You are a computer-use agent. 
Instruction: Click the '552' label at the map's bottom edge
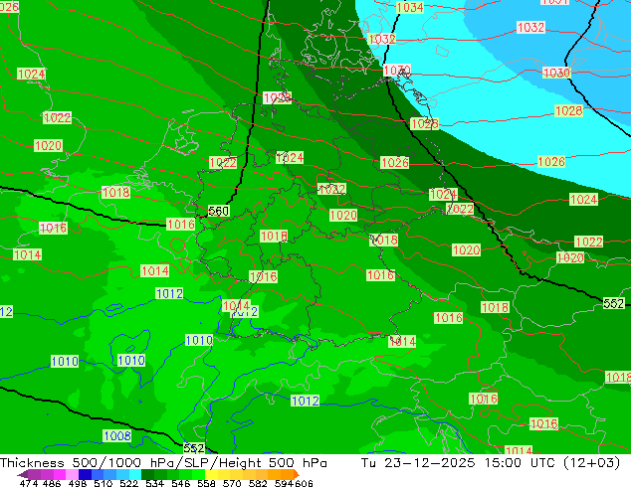pos(193,448)
